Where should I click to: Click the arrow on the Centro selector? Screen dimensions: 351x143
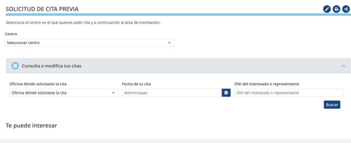click(169, 43)
